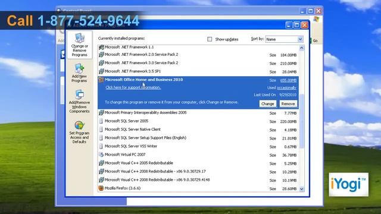Minimize the Add or Remove Programs window
Image resolution: width=381 pixels, height=214 pixels.
pos(289,25)
